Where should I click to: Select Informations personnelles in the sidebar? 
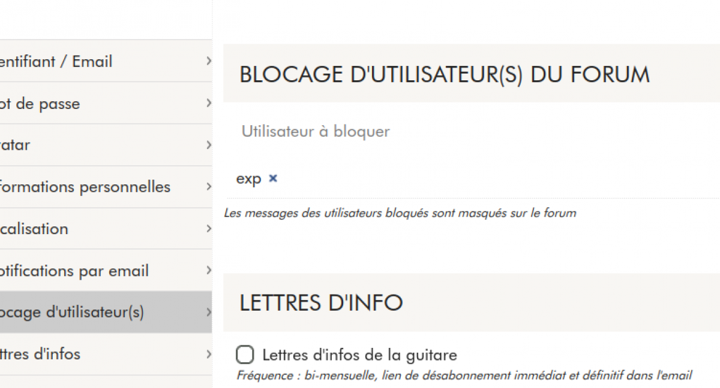point(85,187)
